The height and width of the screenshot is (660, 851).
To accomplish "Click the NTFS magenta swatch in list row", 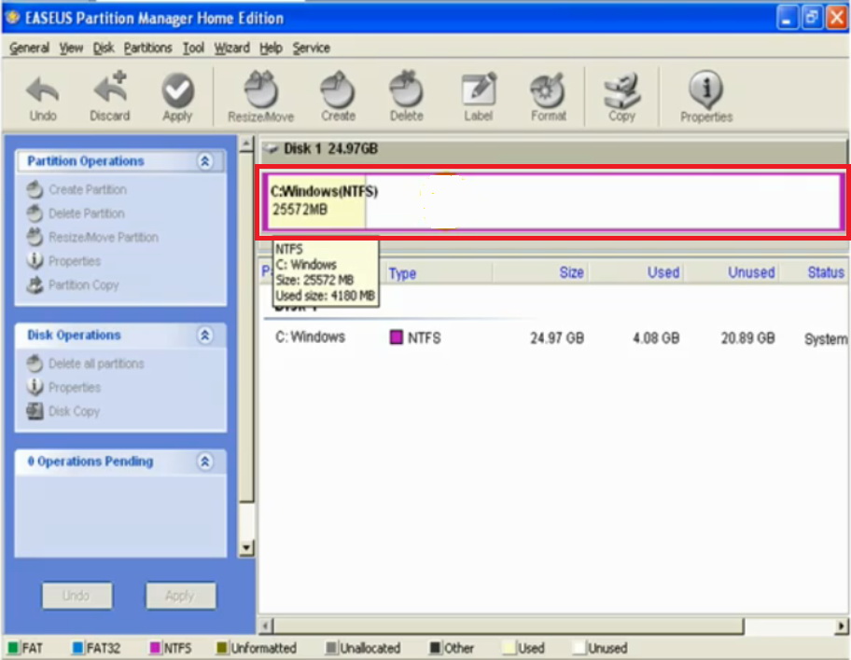I will 397,337.
